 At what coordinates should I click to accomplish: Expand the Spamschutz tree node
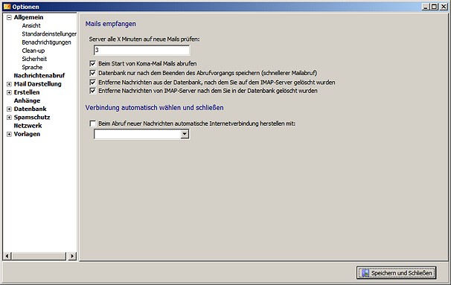[9, 118]
